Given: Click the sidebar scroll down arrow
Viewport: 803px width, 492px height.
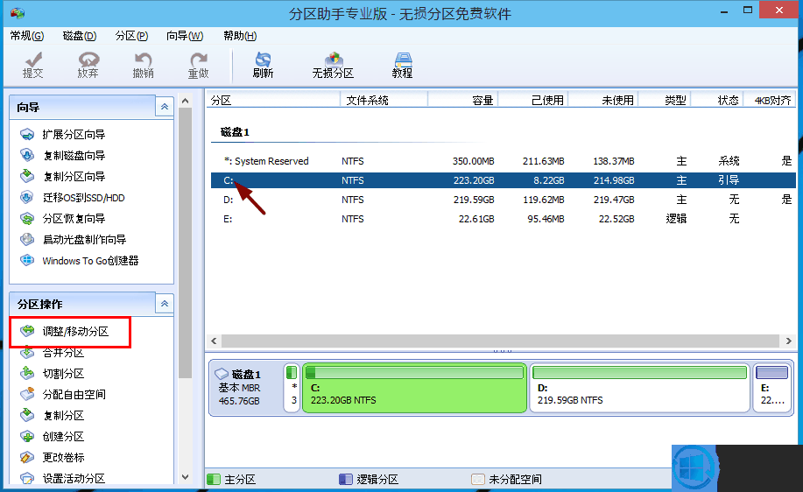Looking at the screenshot, I should (x=186, y=477).
